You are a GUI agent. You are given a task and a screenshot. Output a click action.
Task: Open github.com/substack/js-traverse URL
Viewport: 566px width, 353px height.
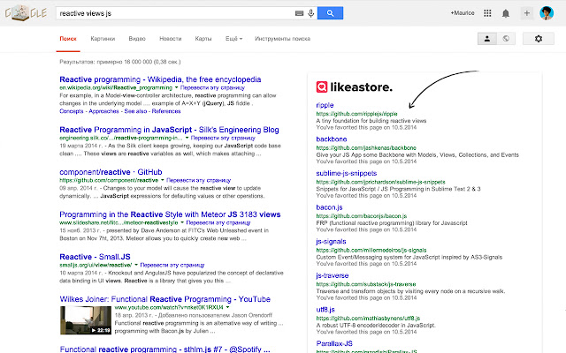tap(366, 284)
